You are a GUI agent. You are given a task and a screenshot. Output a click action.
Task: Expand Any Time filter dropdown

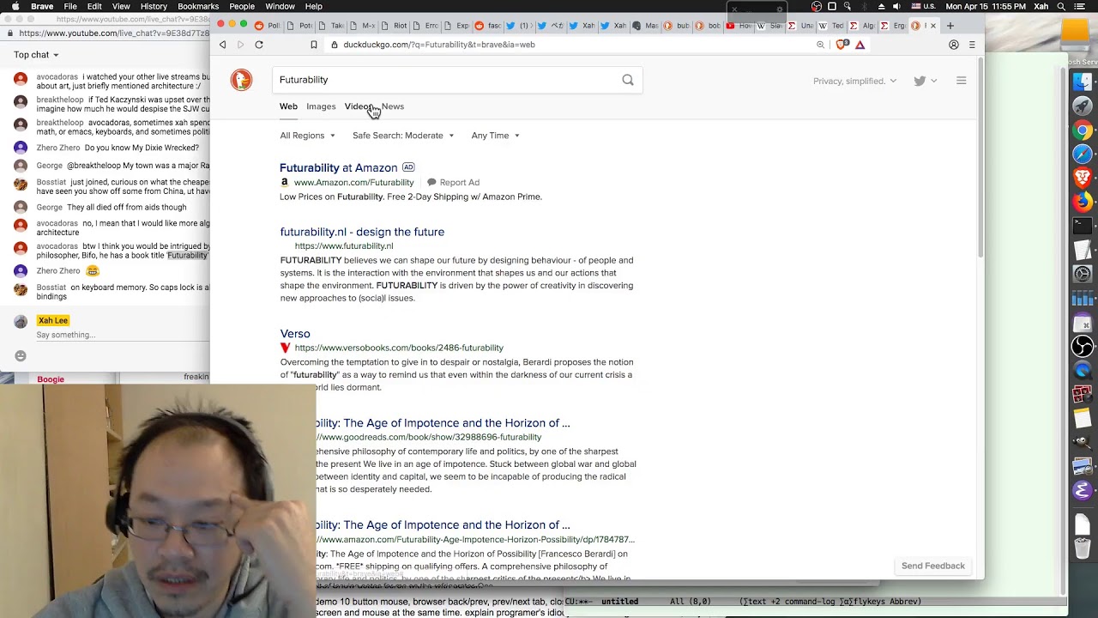point(495,136)
